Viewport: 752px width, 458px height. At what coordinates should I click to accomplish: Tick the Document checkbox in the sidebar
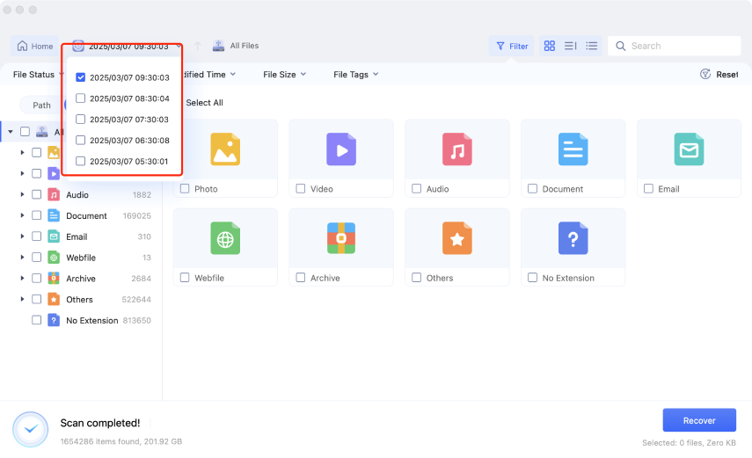coord(37,215)
